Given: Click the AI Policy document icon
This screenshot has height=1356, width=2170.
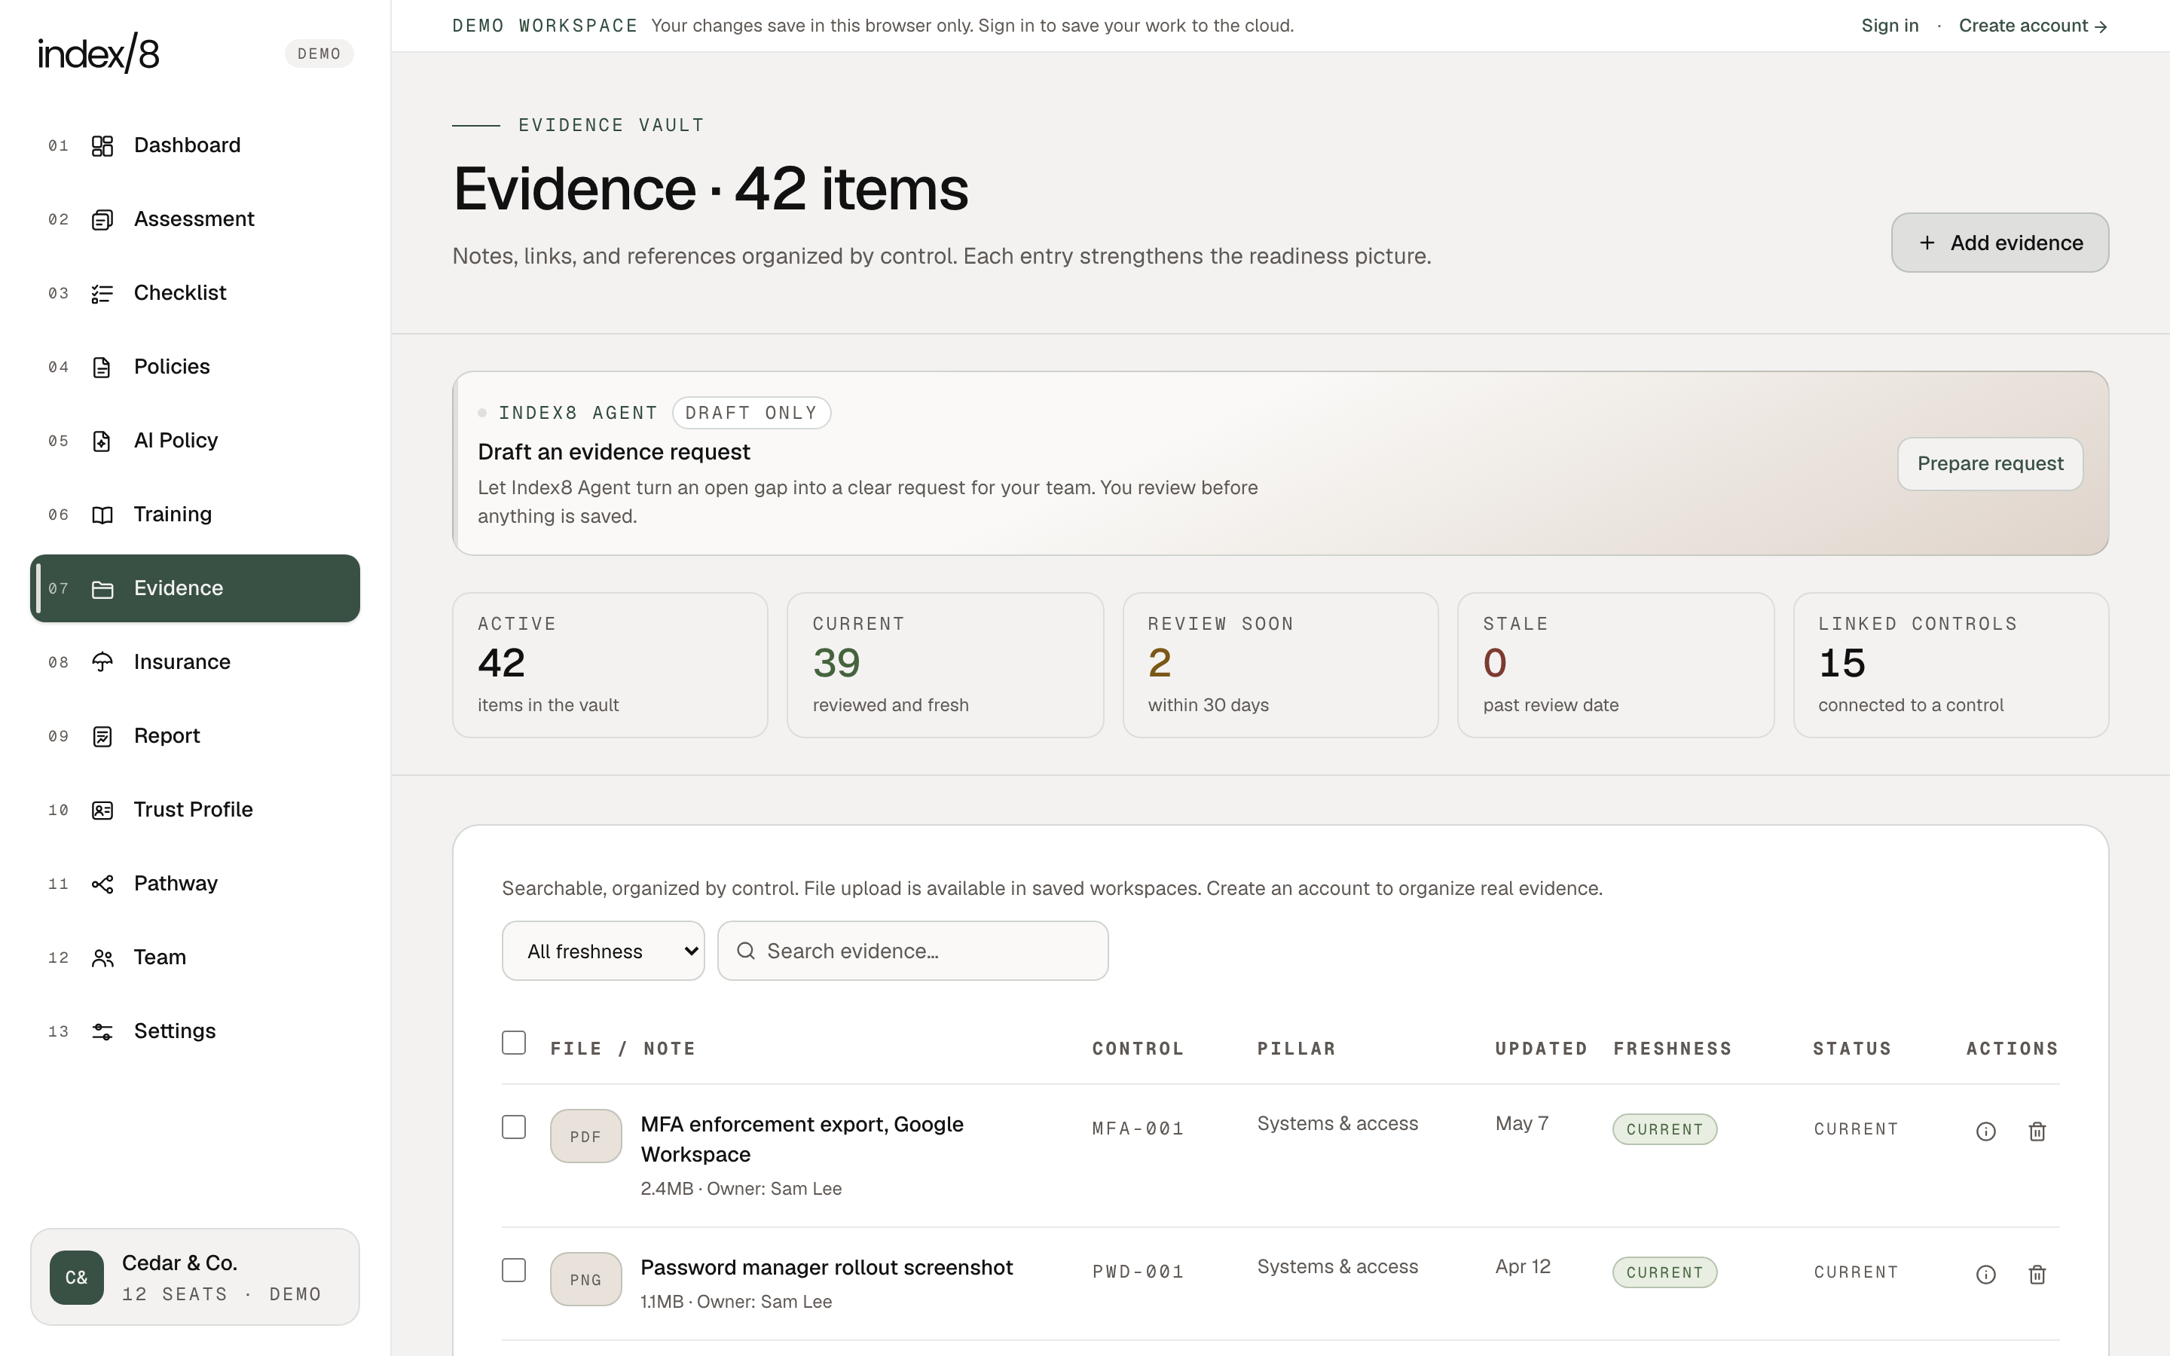Looking at the screenshot, I should (x=102, y=441).
